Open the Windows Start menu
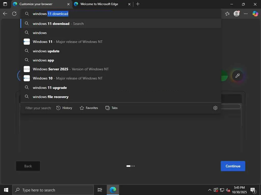This screenshot has height=195, width=261. click(6, 190)
